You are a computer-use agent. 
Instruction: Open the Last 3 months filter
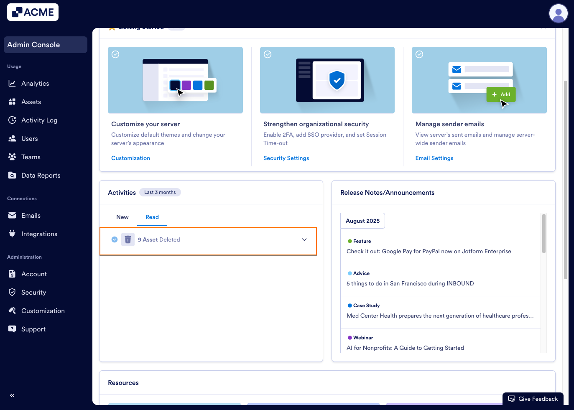pyautogui.click(x=160, y=192)
